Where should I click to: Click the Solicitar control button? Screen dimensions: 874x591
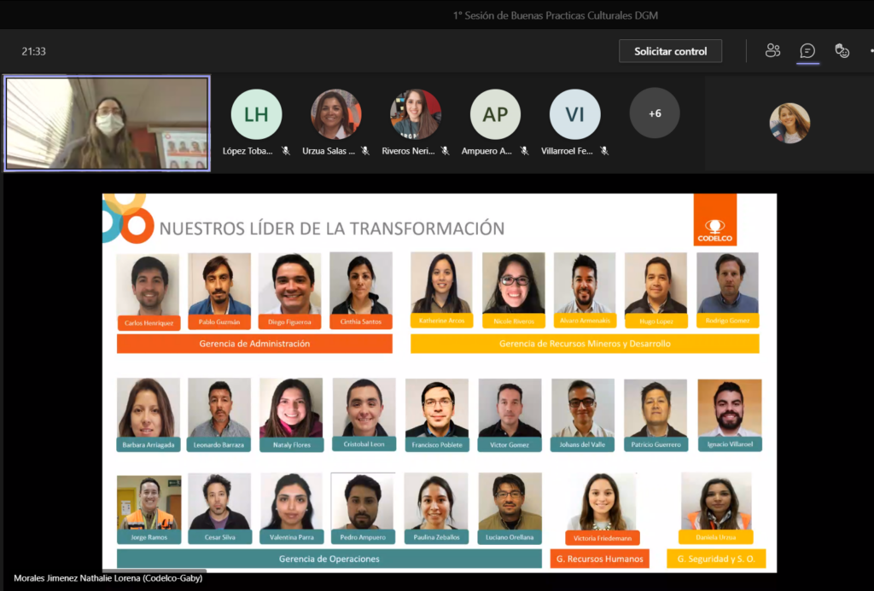[x=670, y=51]
